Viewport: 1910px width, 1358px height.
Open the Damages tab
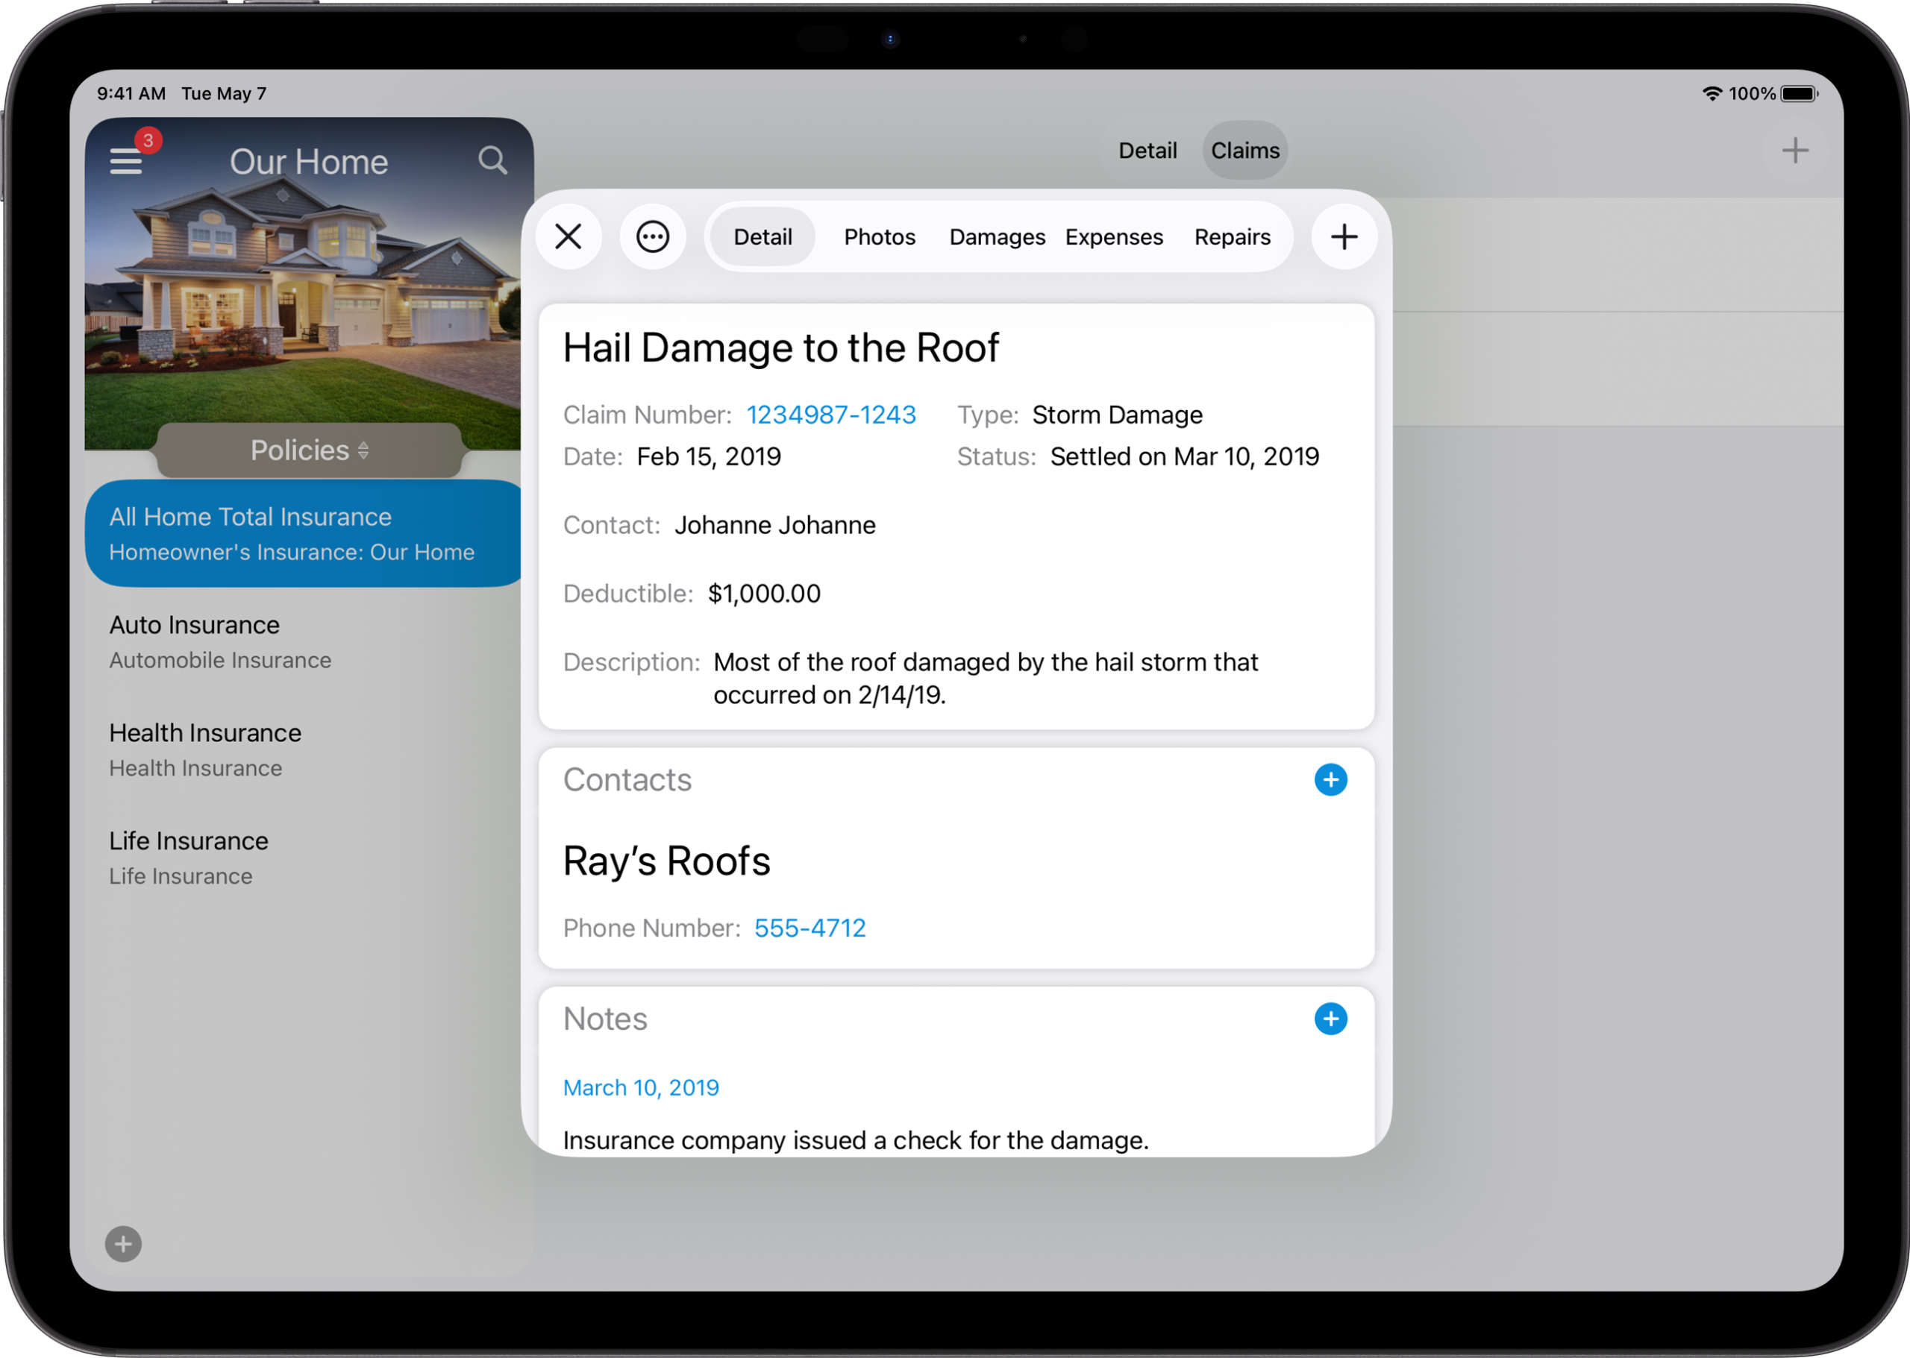point(997,237)
